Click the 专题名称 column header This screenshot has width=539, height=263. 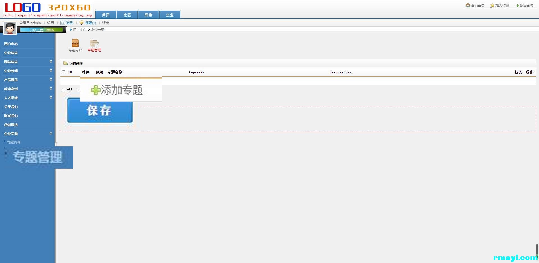(x=115, y=72)
